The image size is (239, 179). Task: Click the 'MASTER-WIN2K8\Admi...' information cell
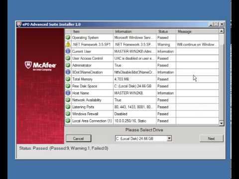coord(135,51)
